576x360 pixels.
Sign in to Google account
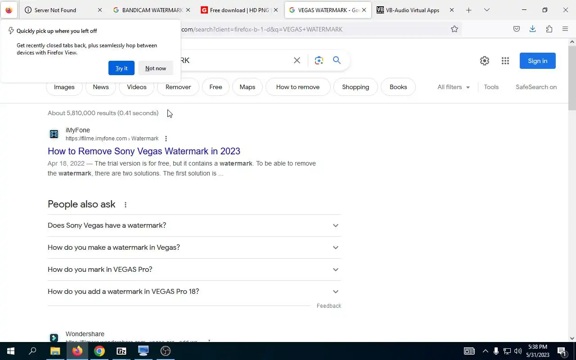(538, 61)
